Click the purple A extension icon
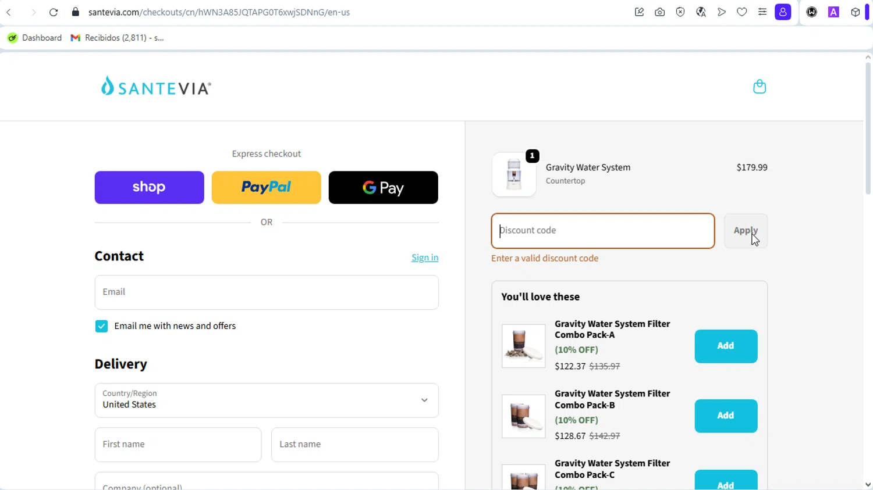The image size is (873, 490). pyautogui.click(x=833, y=12)
